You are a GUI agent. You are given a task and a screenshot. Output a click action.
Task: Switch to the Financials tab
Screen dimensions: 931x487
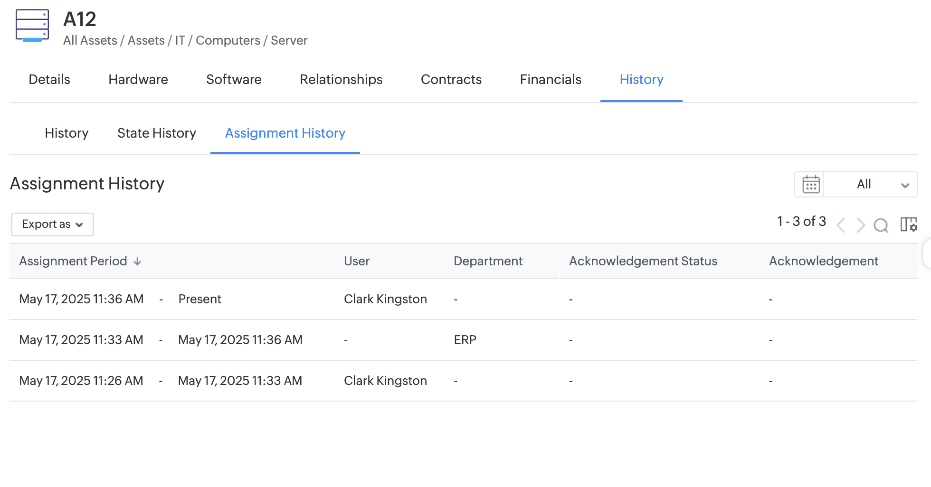point(551,79)
